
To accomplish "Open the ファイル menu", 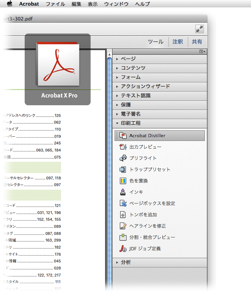I will click(x=55, y=4).
